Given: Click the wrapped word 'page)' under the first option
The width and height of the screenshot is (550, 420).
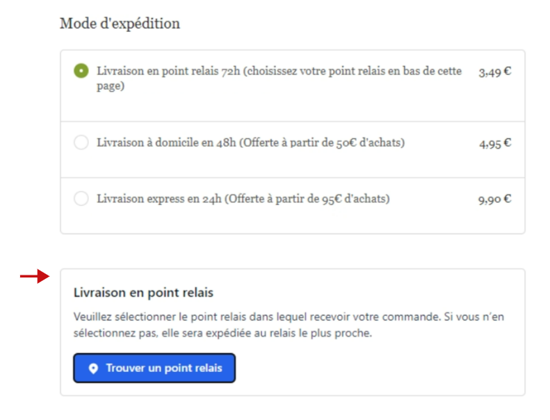Looking at the screenshot, I should point(111,86).
